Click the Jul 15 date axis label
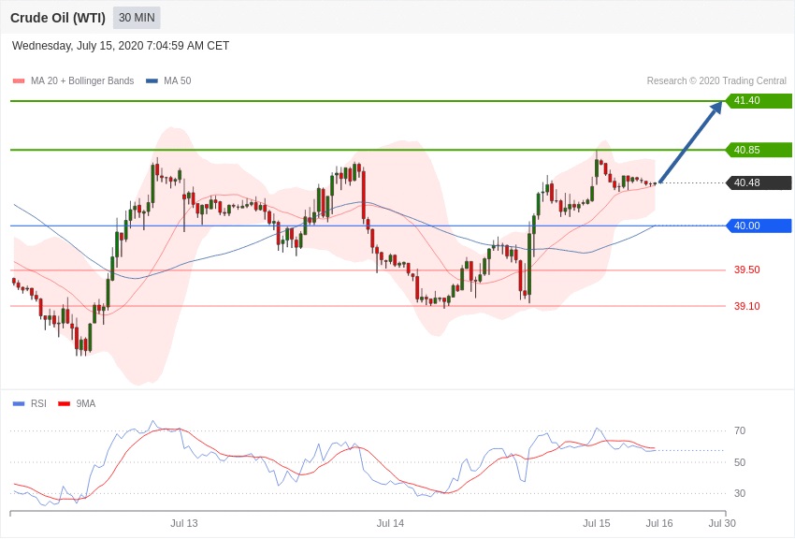 (597, 523)
